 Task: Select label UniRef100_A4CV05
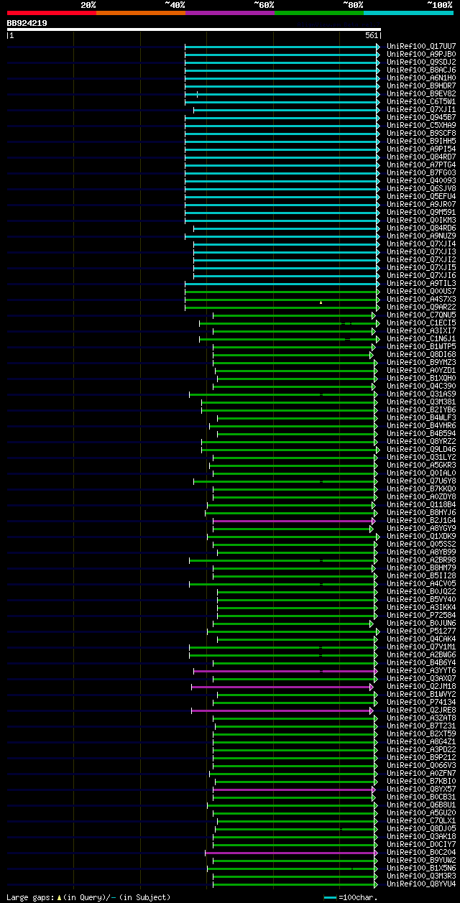pyautogui.click(x=421, y=583)
